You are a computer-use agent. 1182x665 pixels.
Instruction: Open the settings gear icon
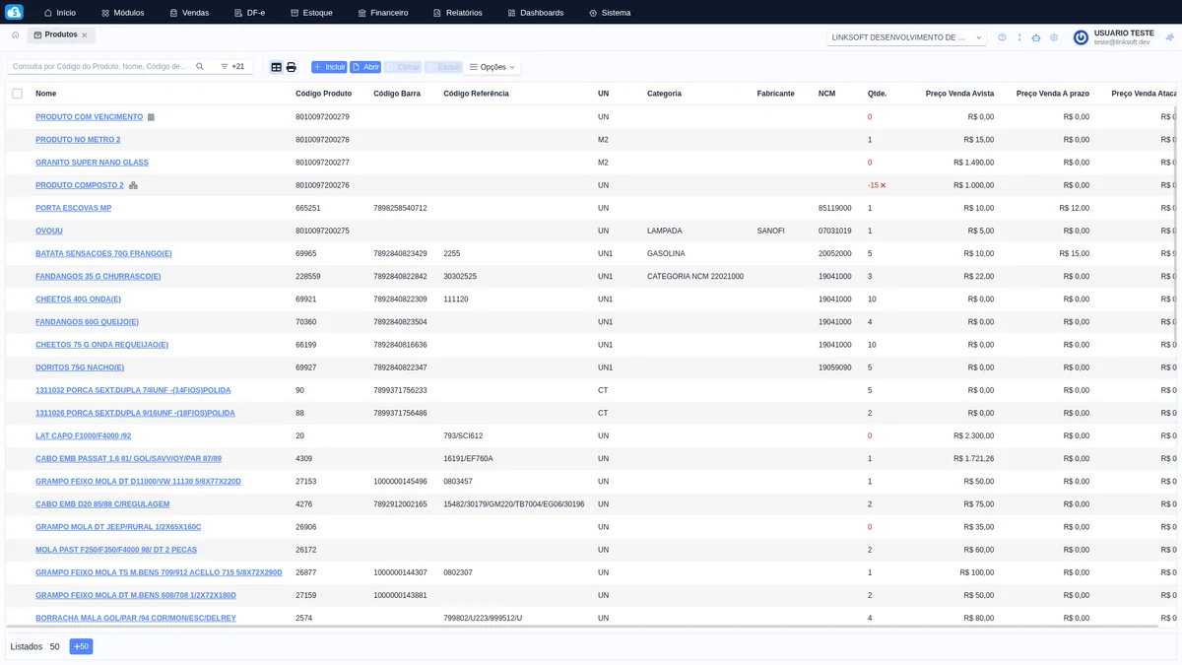pos(1053,37)
